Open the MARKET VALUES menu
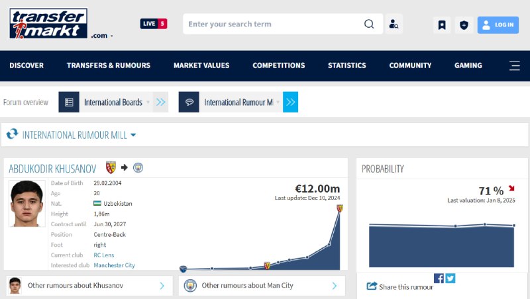The width and height of the screenshot is (530, 299). click(x=201, y=65)
